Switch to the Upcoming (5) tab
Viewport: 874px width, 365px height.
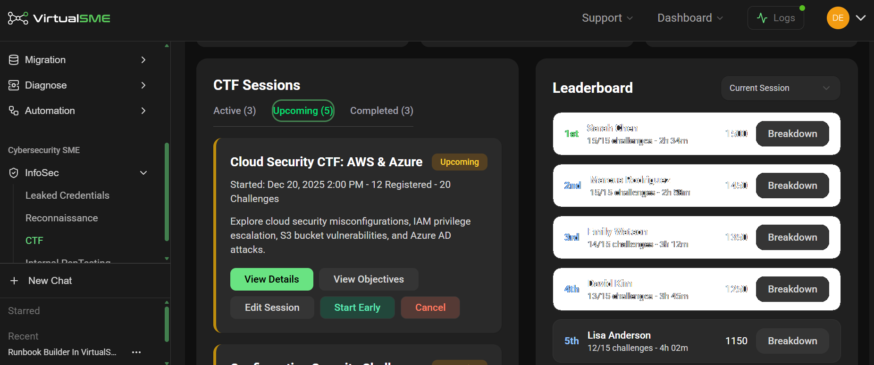tap(303, 111)
